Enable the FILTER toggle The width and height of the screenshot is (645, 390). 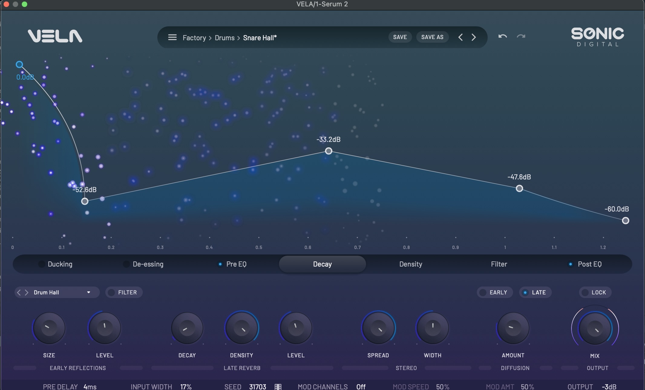[x=124, y=292]
